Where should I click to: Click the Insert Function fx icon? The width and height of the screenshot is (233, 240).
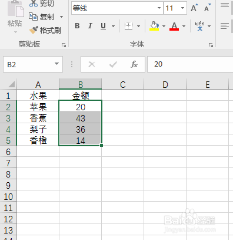click(134, 64)
